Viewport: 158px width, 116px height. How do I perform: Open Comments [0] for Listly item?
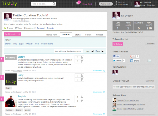click(99, 92)
